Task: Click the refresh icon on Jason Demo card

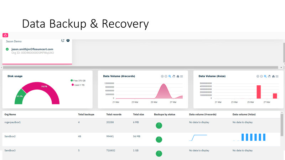Action: click(63, 41)
